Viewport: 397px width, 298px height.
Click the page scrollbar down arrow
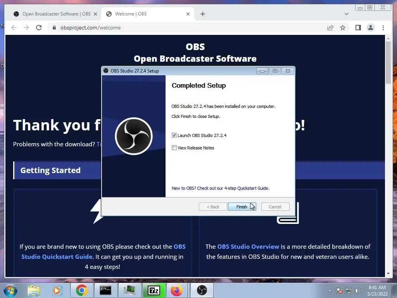[388, 274]
